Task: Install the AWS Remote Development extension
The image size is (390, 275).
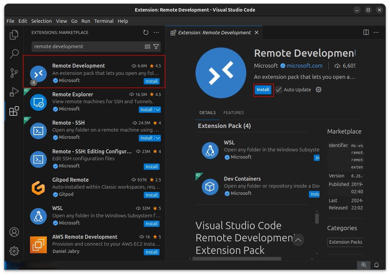Action: [151, 252]
